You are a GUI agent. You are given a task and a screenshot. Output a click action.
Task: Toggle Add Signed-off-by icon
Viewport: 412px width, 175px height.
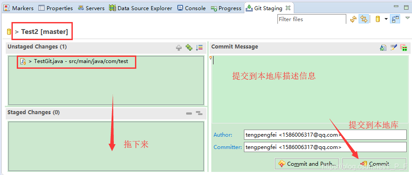tap(393, 47)
